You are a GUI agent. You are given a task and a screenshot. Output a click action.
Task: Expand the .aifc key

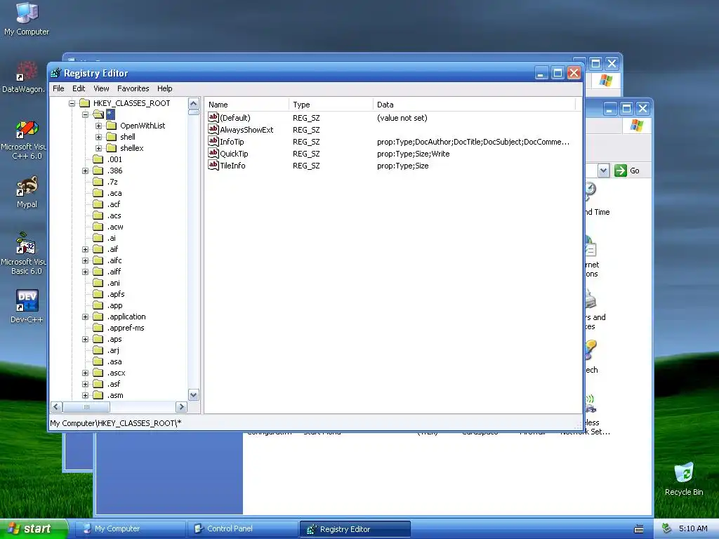point(85,260)
